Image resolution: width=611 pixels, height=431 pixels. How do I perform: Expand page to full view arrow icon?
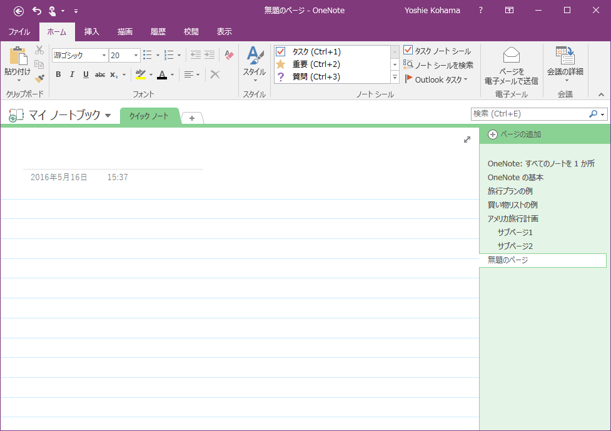(x=467, y=139)
